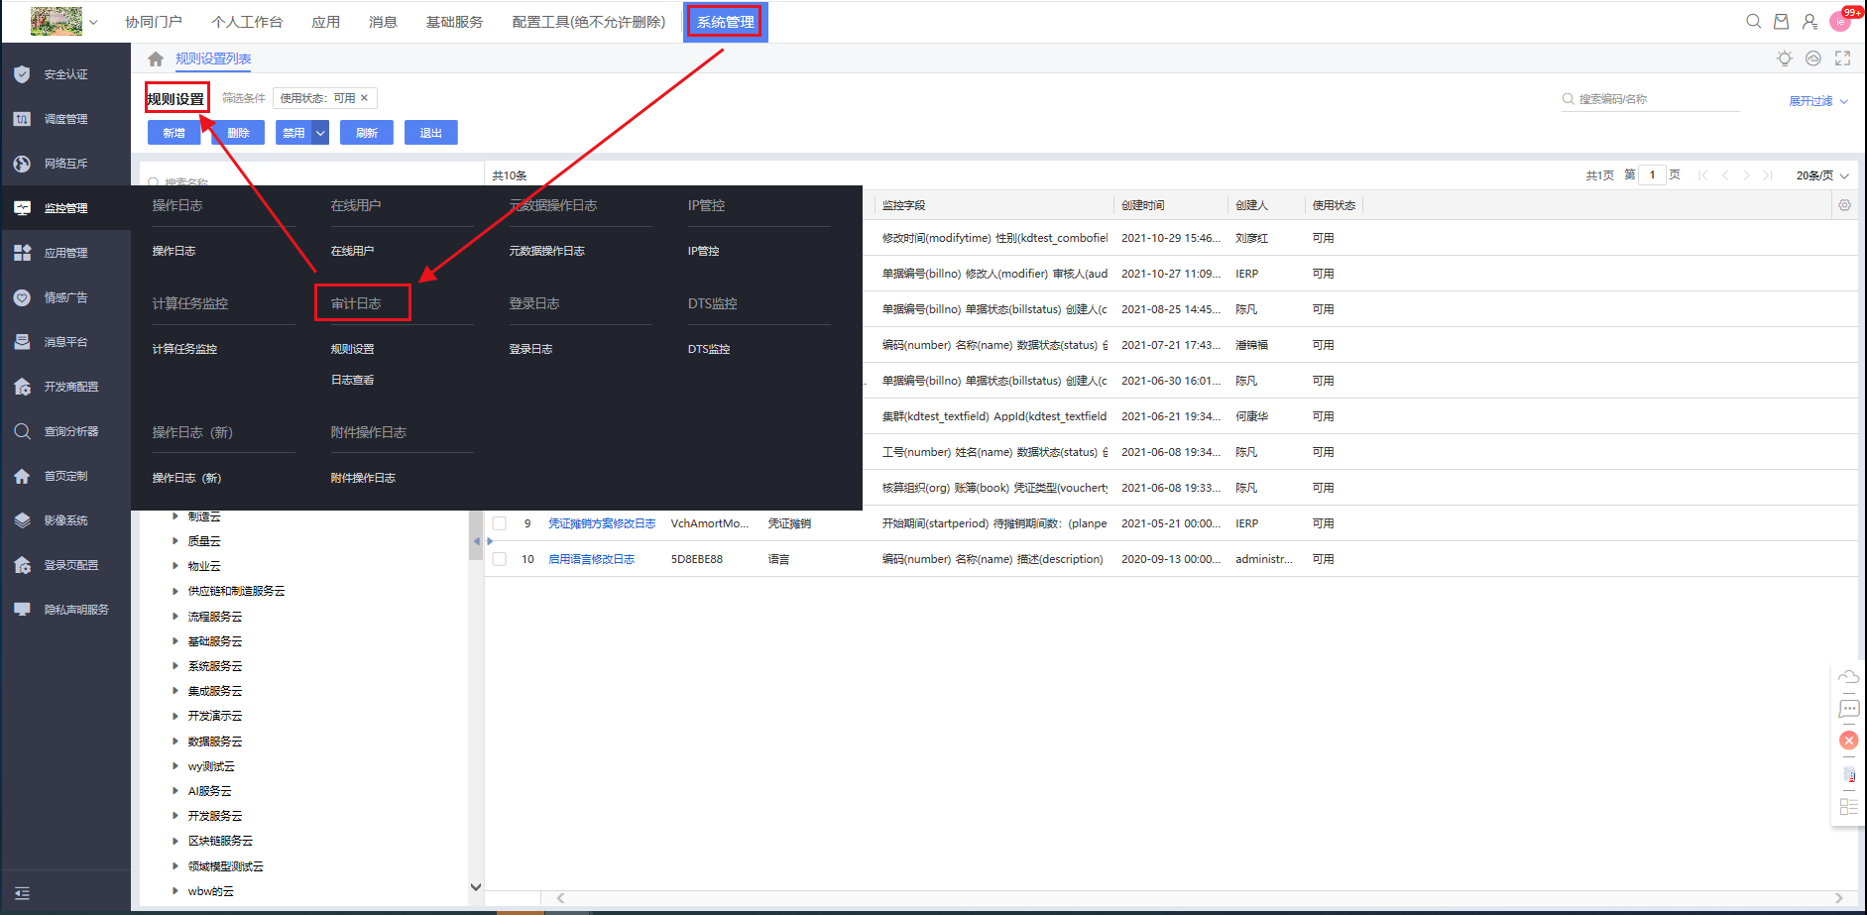Open table column settings gear icon

pos(1844,205)
